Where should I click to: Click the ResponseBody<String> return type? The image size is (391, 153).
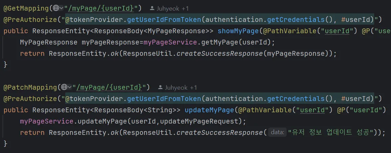tap(137, 110)
